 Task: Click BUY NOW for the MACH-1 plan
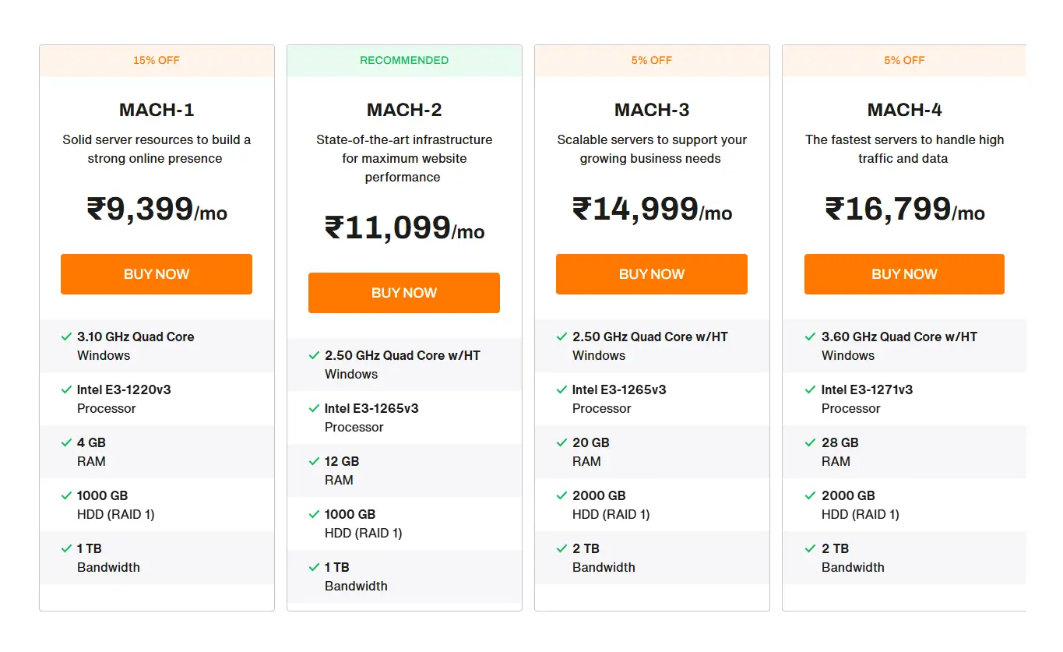(156, 274)
